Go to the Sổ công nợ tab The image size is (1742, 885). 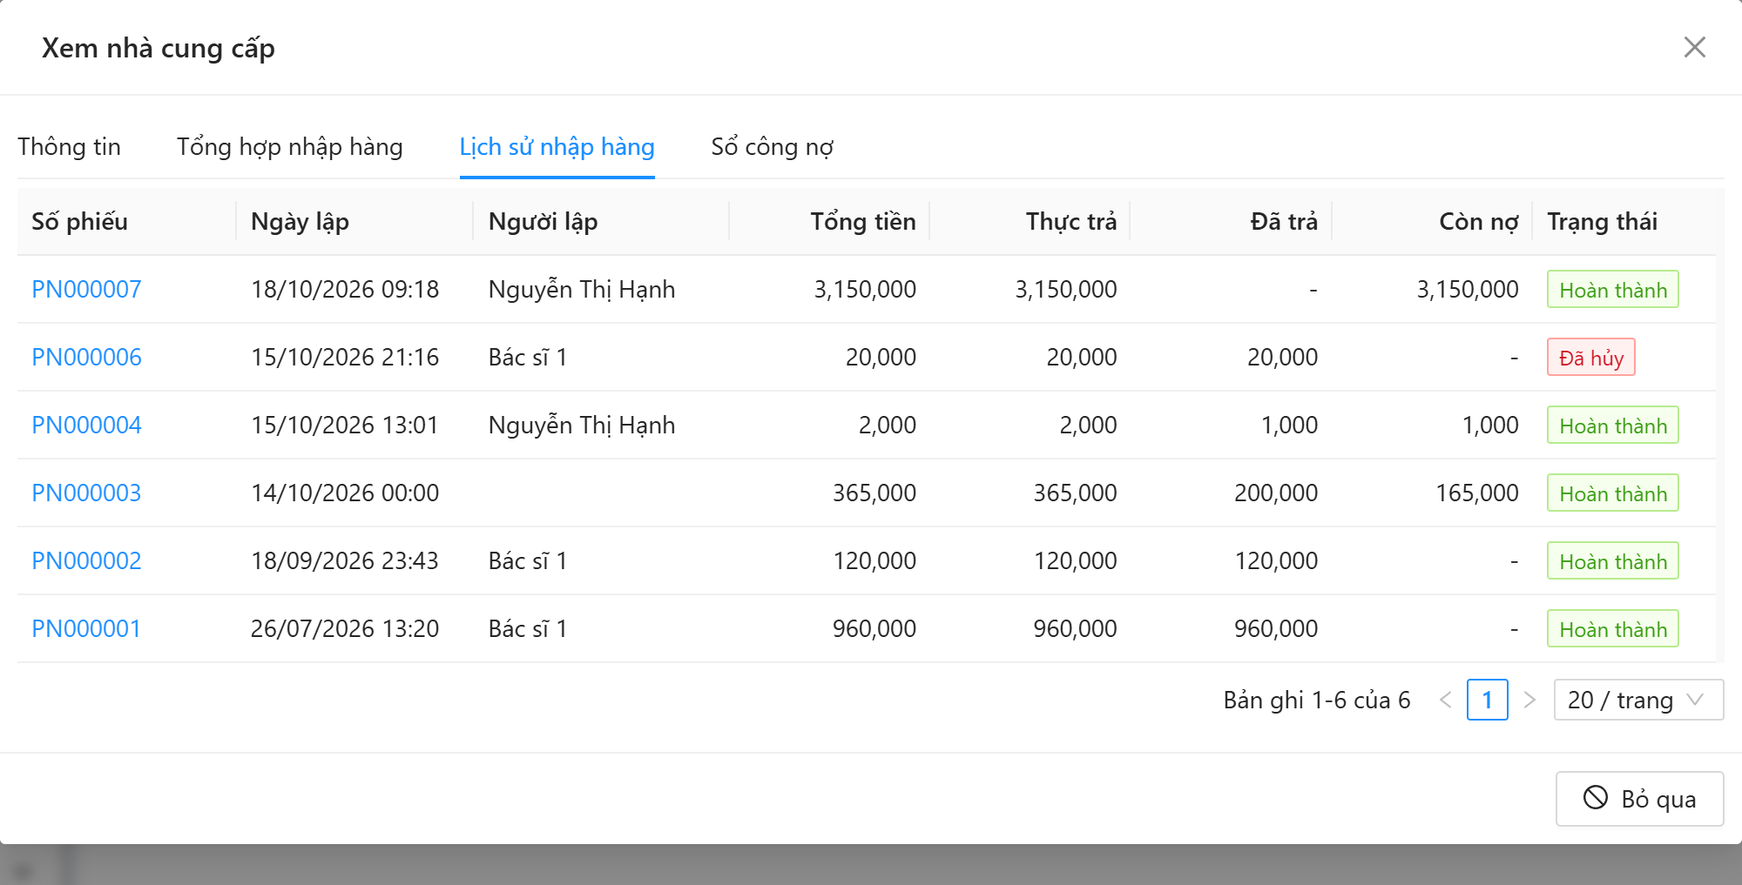click(772, 146)
